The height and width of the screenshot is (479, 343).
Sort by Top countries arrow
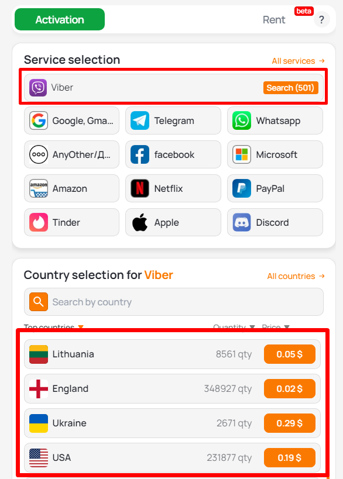click(x=81, y=327)
